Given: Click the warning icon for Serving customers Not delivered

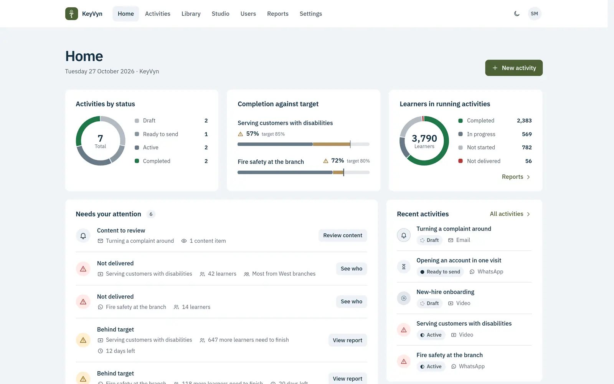Looking at the screenshot, I should point(83,269).
